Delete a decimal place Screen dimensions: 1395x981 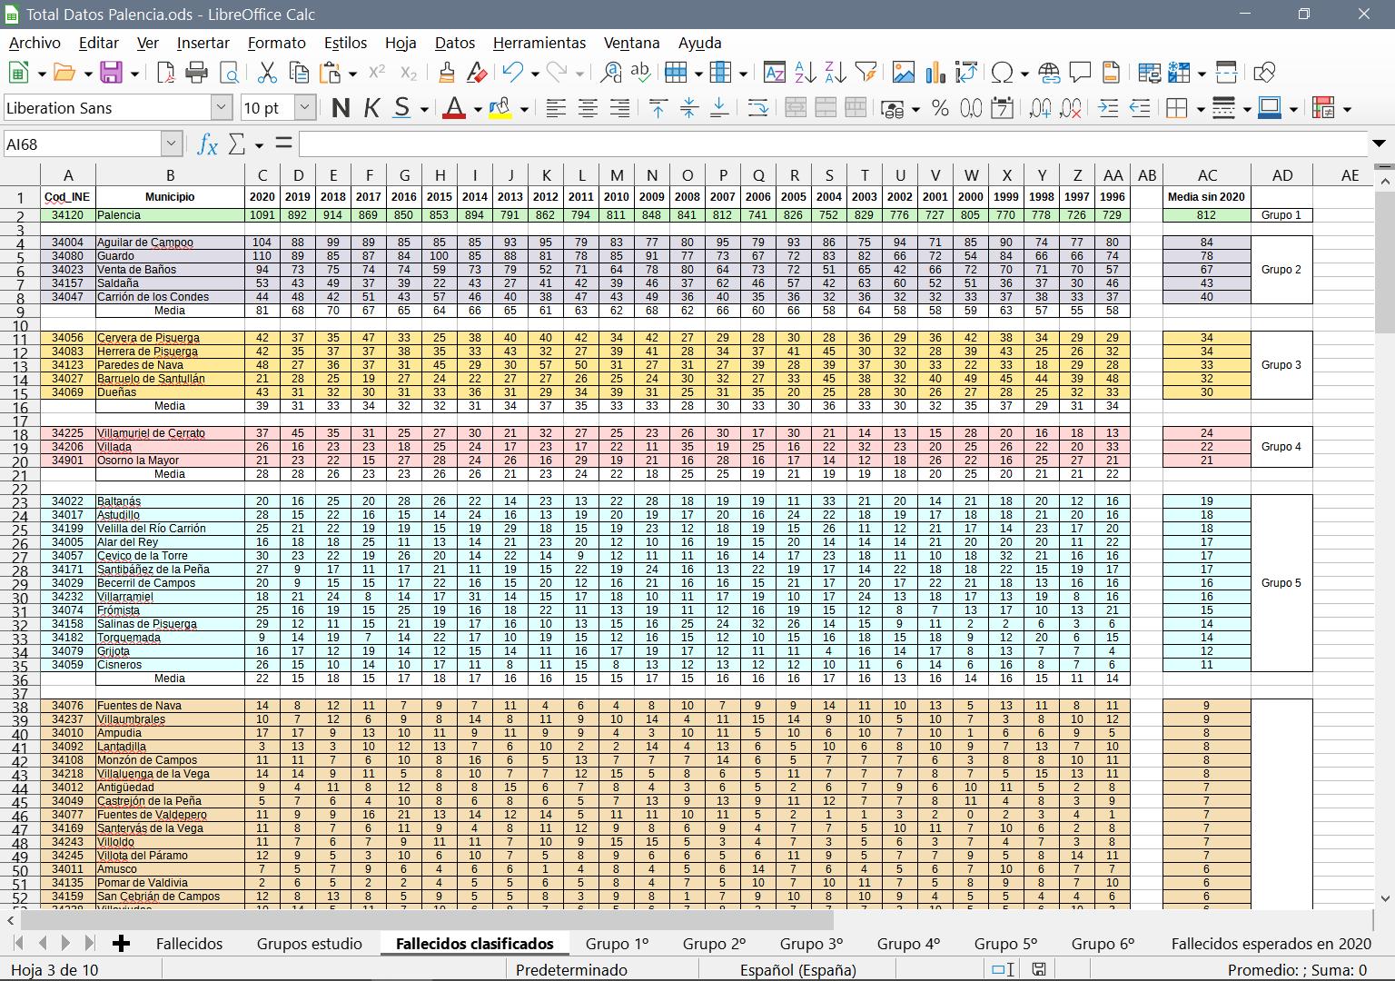pos(1072,108)
